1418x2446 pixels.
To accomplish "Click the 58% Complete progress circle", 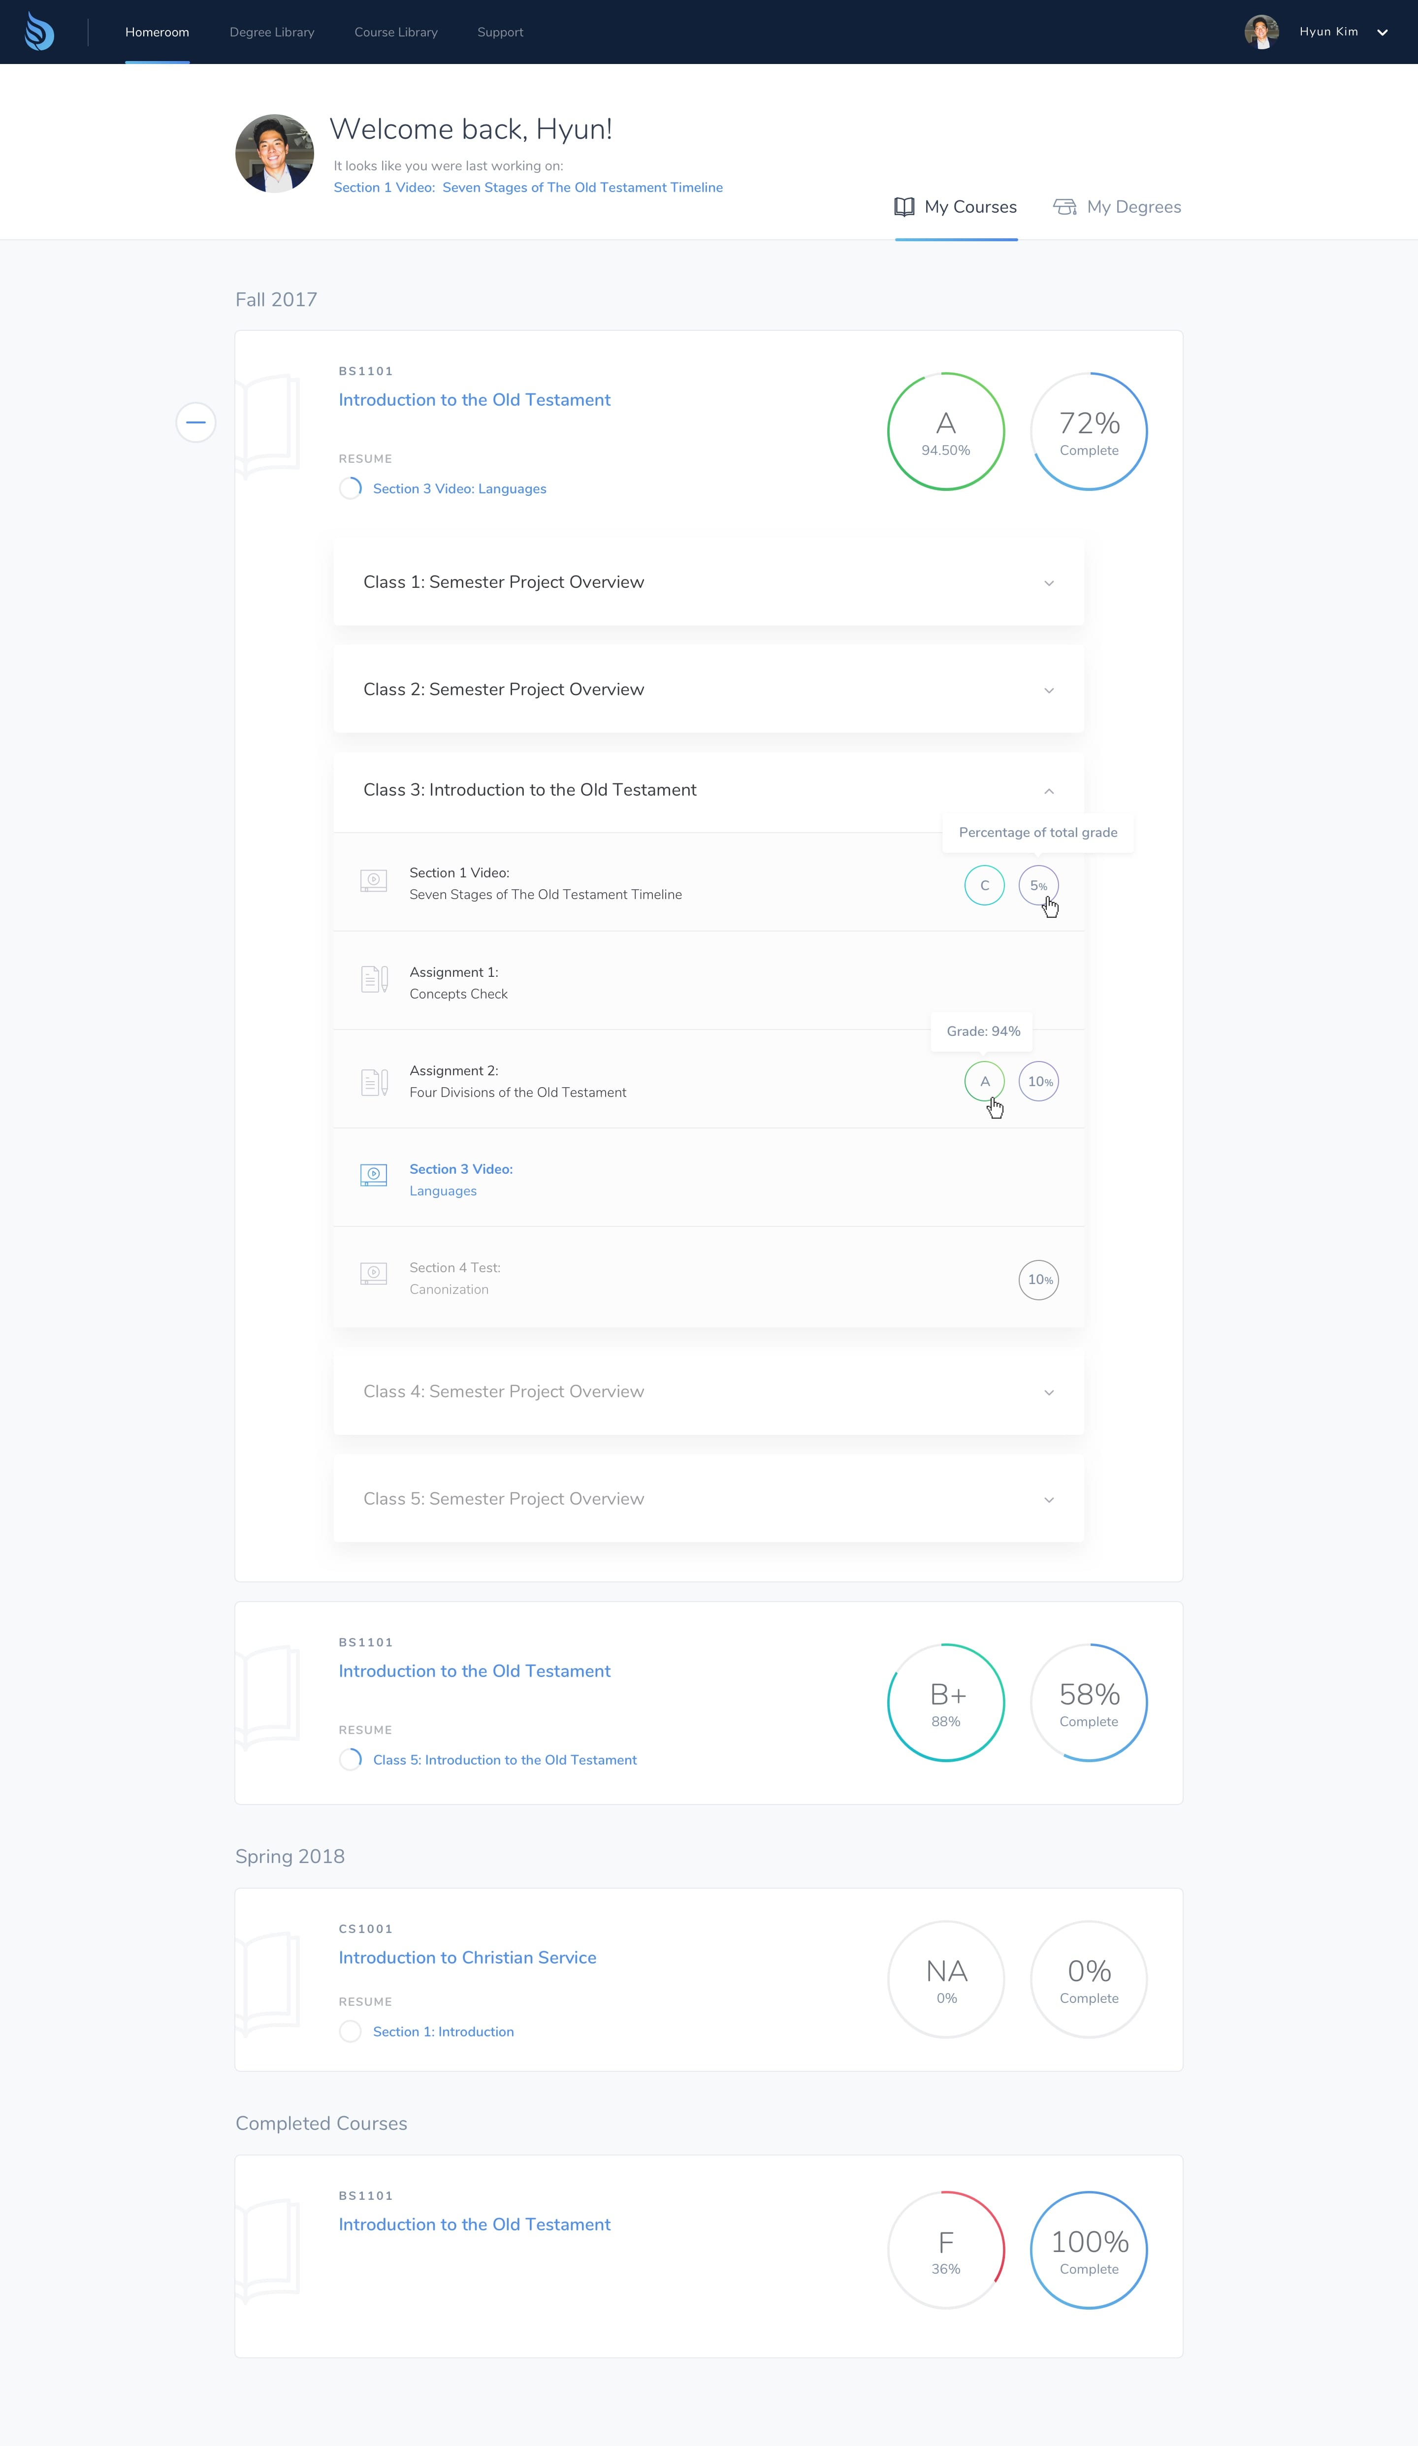I will (x=1089, y=1703).
